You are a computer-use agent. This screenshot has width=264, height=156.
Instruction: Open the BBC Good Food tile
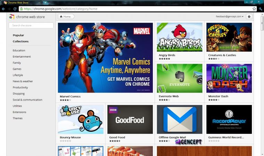pos(130,119)
